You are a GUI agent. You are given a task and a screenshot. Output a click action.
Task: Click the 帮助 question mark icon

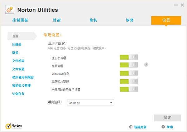click(x=163, y=127)
